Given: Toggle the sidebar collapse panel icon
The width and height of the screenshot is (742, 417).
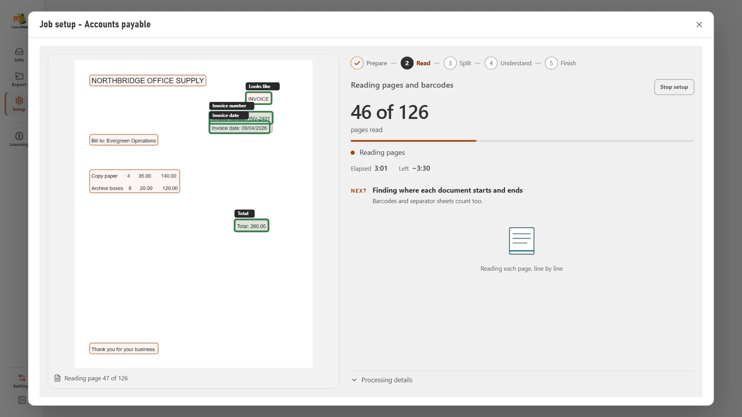Looking at the screenshot, I should point(22,400).
